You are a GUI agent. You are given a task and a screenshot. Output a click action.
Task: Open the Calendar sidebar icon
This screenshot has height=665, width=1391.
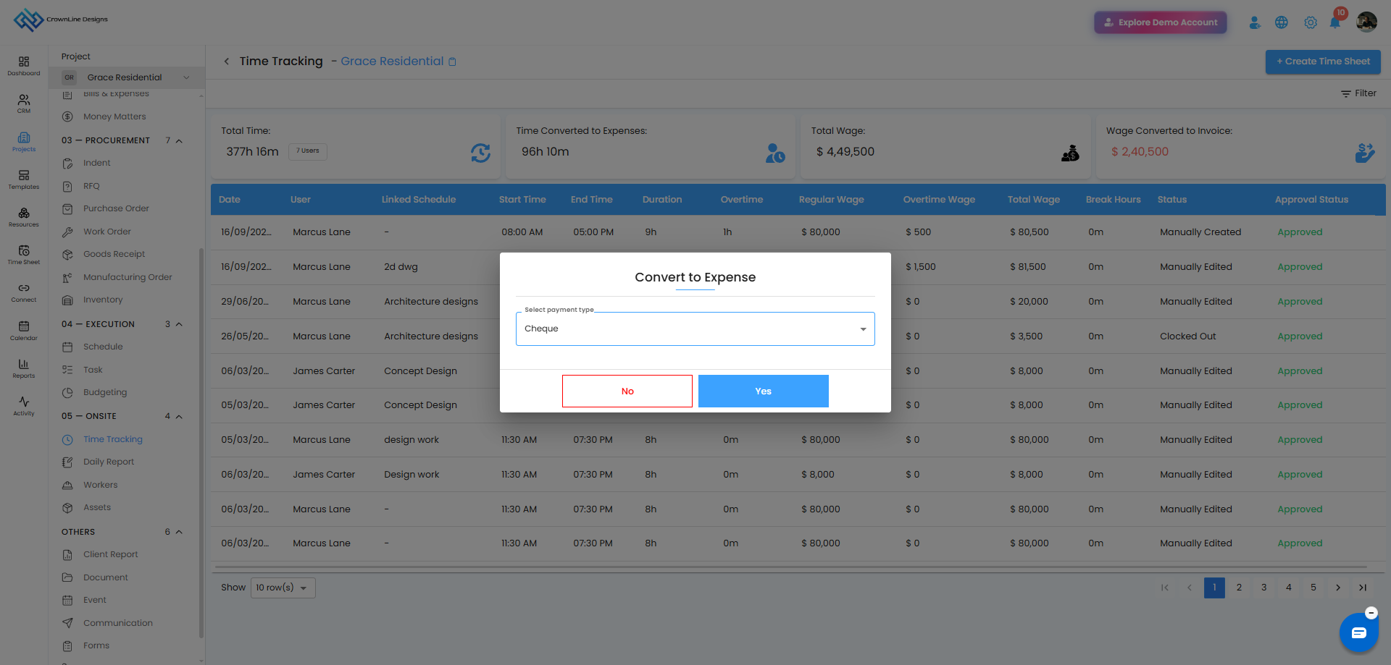click(24, 331)
